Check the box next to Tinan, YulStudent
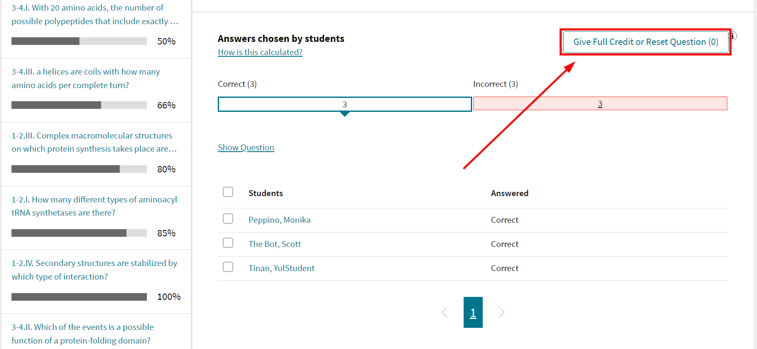Image resolution: width=757 pixels, height=349 pixels. click(x=228, y=267)
